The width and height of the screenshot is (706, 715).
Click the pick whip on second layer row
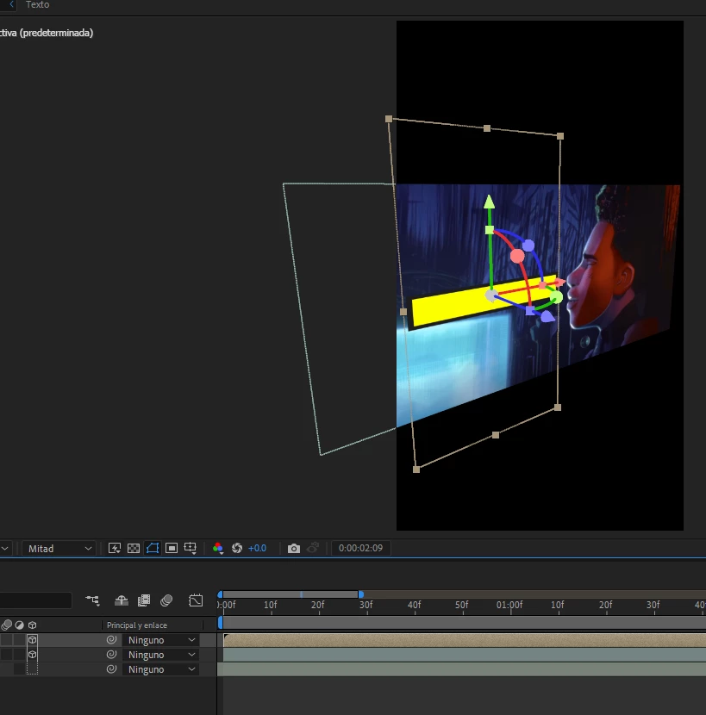[111, 655]
